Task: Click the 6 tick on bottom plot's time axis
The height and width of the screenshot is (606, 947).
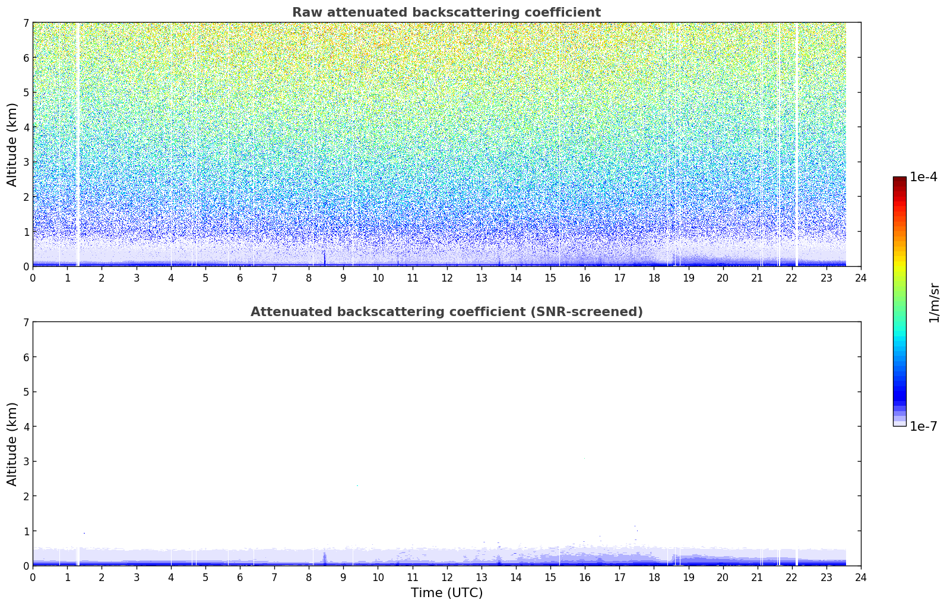Action: (240, 577)
